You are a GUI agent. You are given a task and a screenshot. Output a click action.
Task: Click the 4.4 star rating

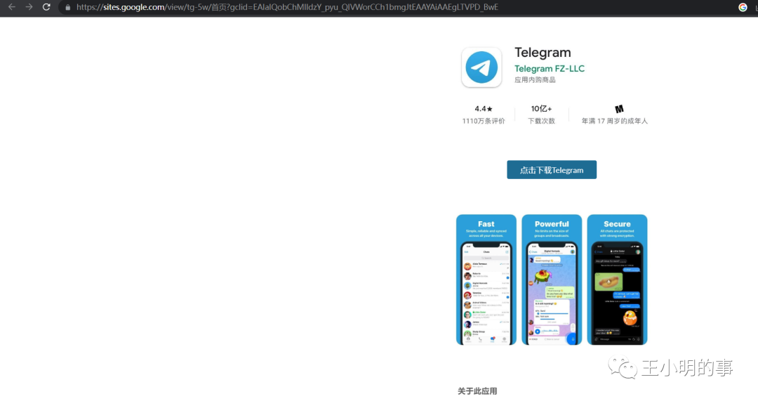pos(484,109)
